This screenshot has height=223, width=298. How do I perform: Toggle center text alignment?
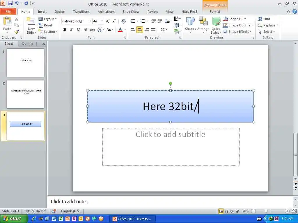point(139,30)
